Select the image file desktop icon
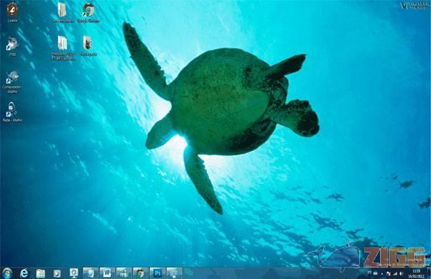Screen dimensions: 431x279 (x=88, y=46)
